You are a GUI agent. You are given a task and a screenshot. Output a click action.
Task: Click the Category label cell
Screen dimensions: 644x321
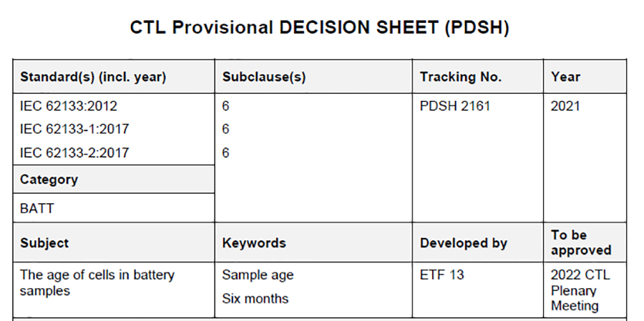pos(49,179)
